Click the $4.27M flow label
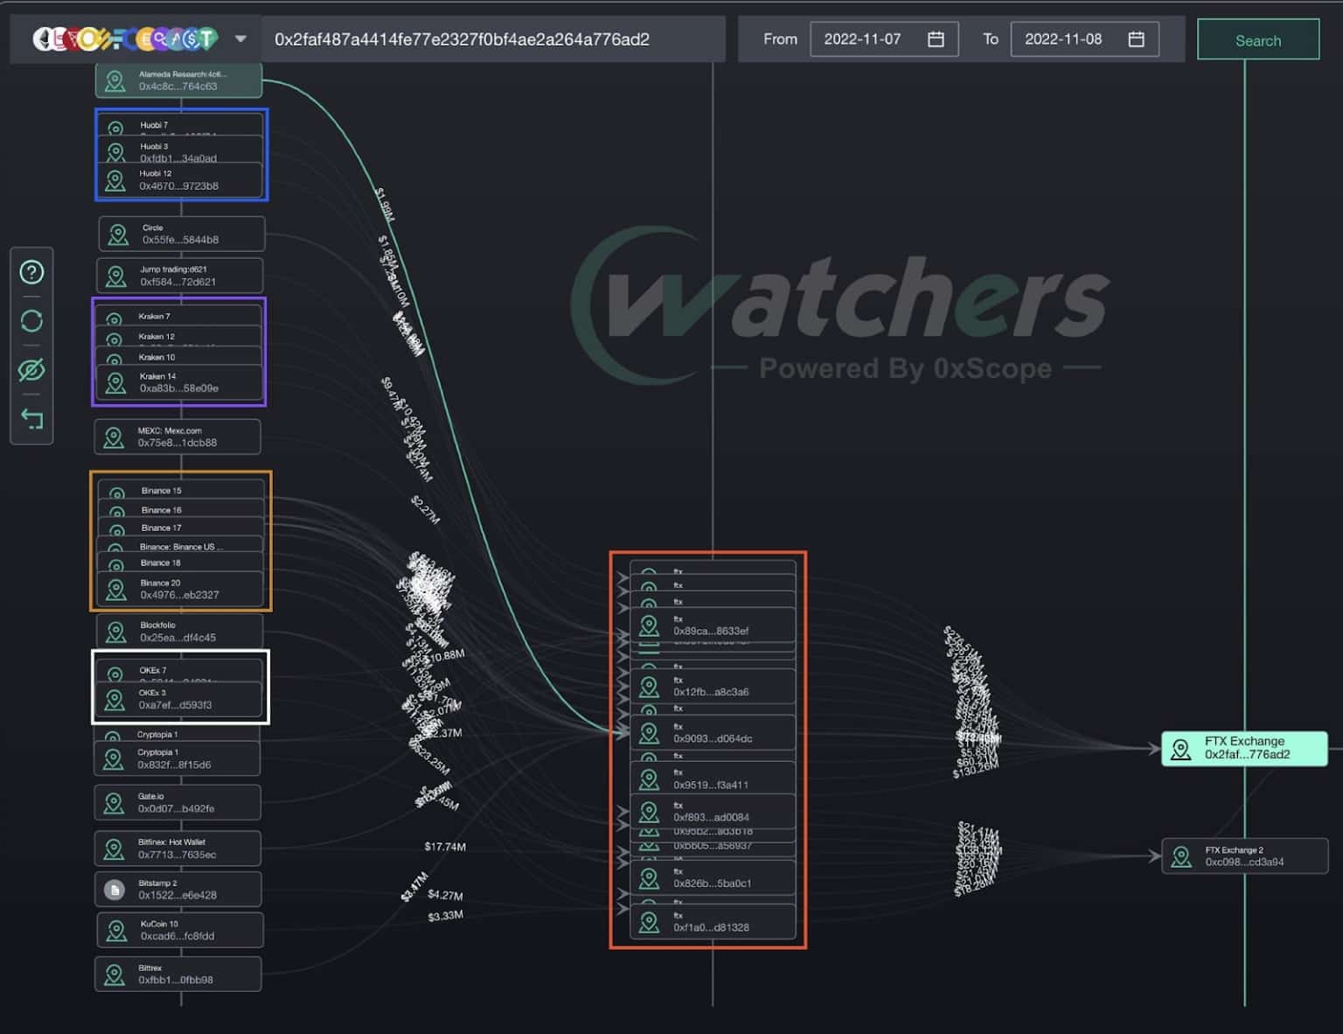 tap(445, 895)
